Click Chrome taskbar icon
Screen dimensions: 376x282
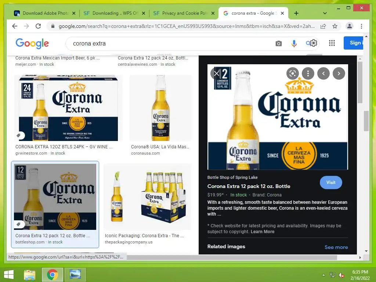(52, 275)
